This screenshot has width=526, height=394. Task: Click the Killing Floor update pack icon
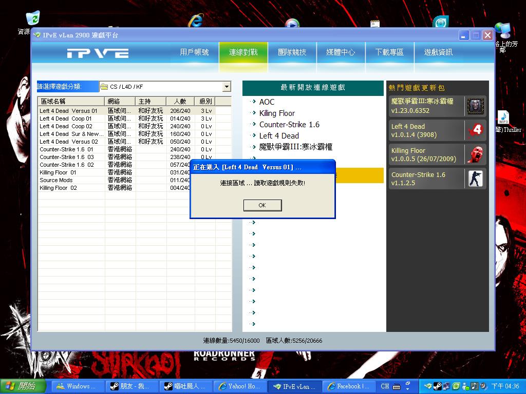click(x=475, y=154)
